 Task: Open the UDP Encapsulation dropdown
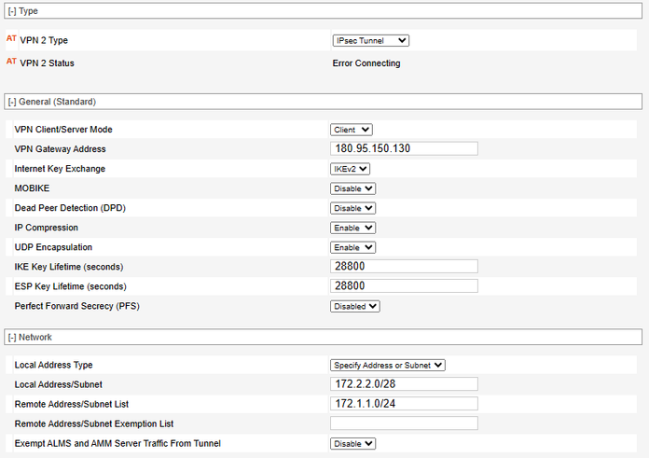coord(352,247)
